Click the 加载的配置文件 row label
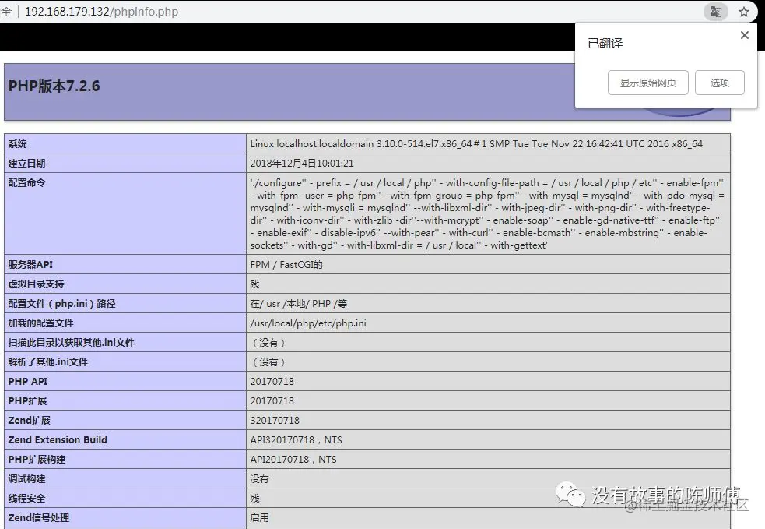 click(x=40, y=323)
